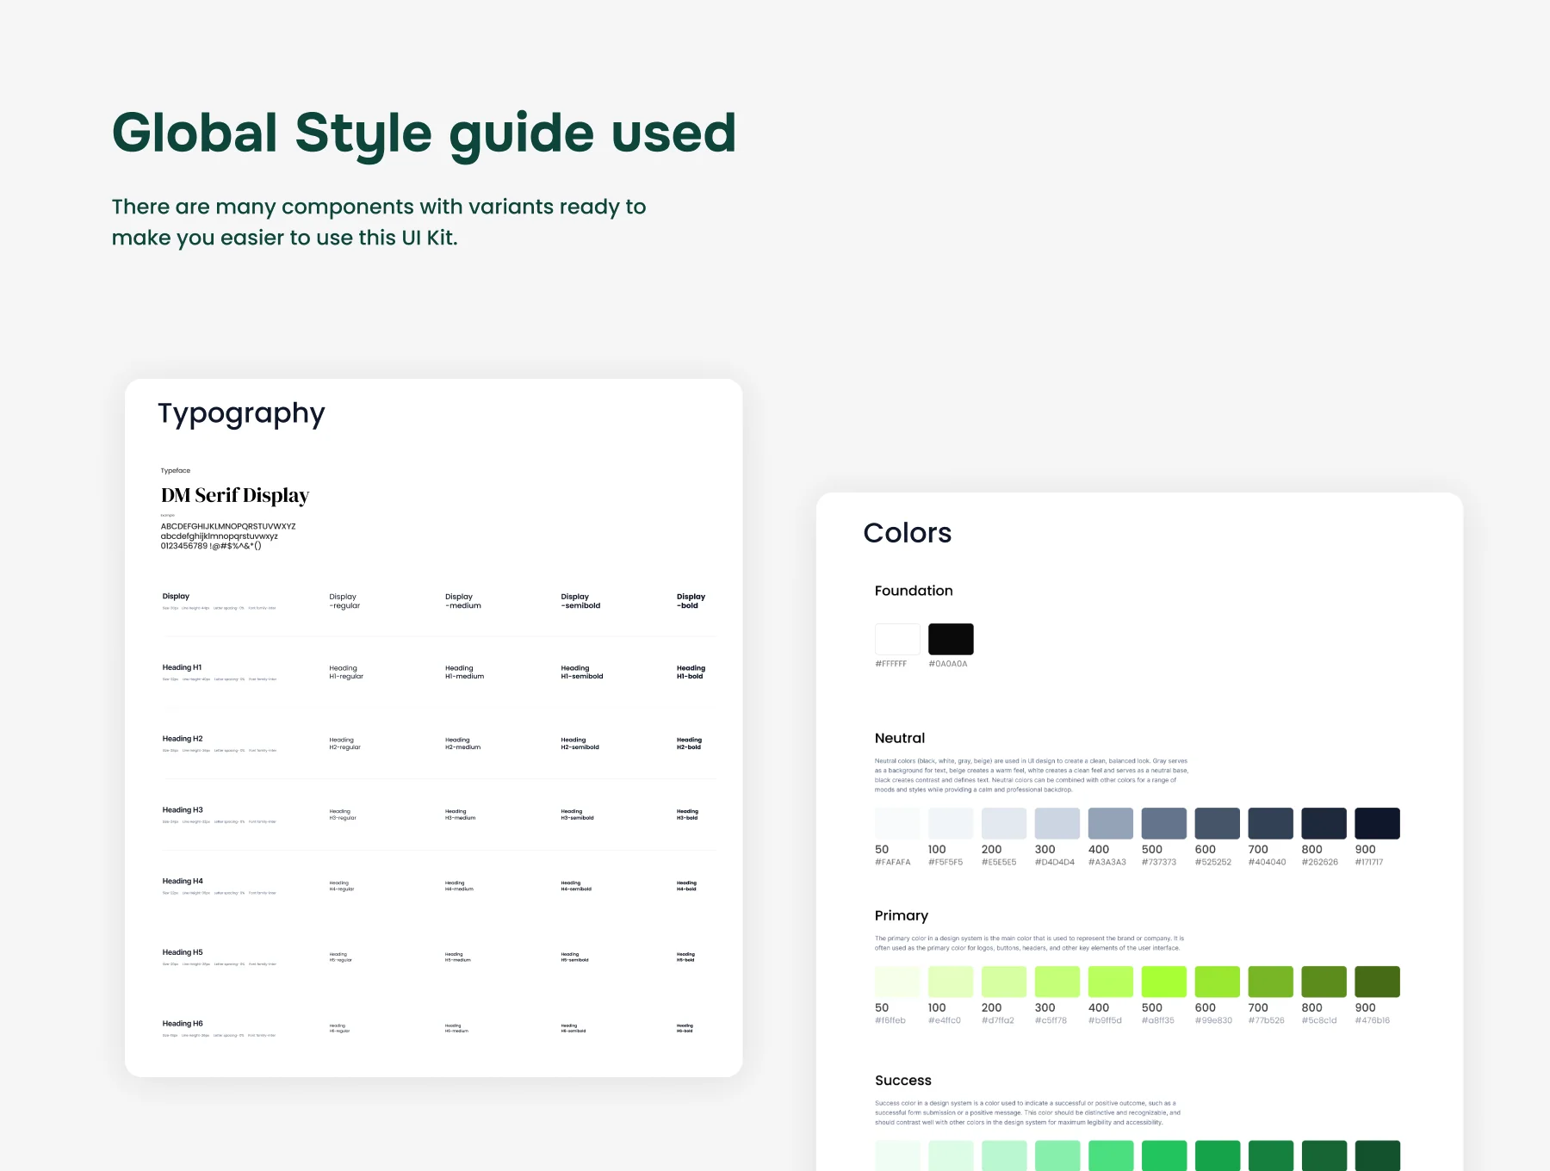Click the '#FAFAFA' hex code

893,862
